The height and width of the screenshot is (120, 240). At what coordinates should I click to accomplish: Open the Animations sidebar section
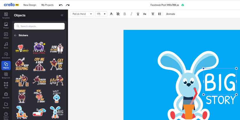6,55
